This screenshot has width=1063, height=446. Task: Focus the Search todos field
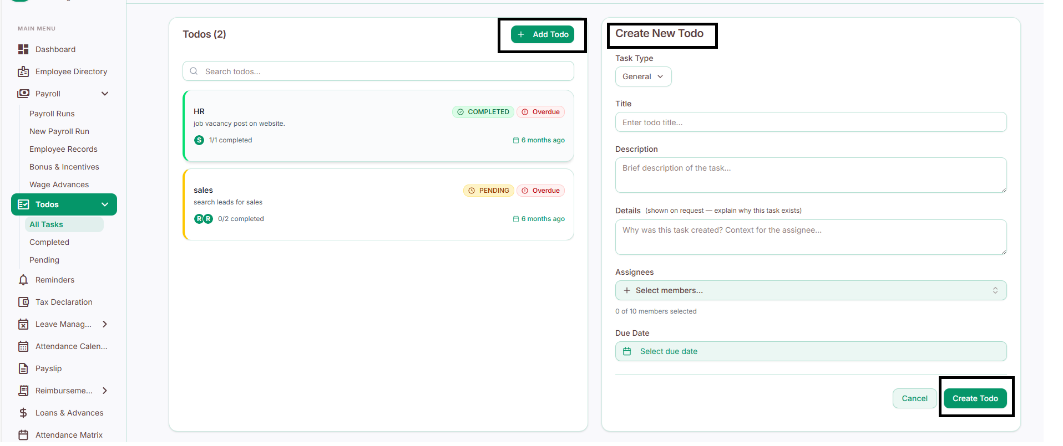click(x=378, y=71)
